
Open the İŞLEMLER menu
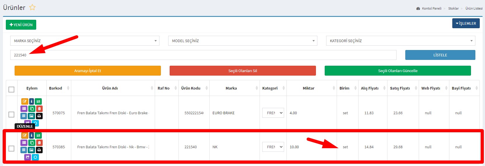[x=466, y=24]
